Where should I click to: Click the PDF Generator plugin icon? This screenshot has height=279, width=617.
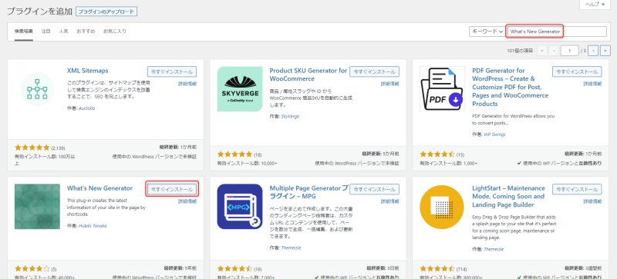point(442,89)
